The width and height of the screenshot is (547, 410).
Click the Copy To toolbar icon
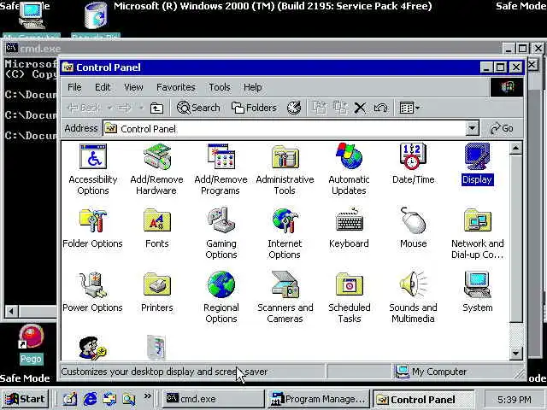pyautogui.click(x=340, y=108)
